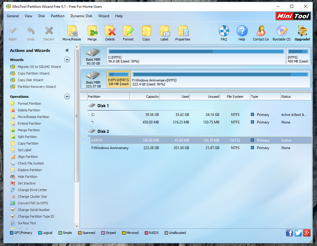Click Check File System operation
This screenshot has height=246, width=317.
(31, 164)
